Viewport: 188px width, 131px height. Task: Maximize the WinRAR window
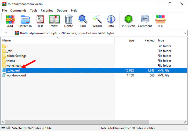click(x=170, y=4)
